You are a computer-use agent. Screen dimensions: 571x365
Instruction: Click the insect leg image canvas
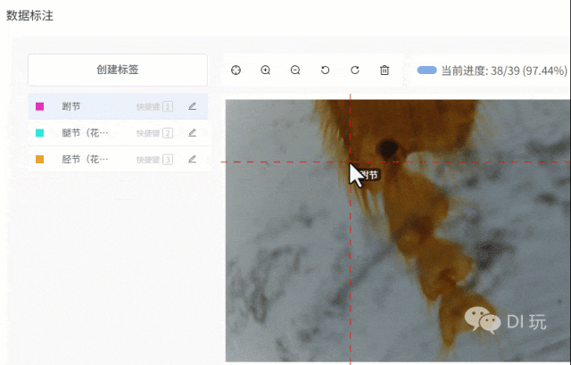coord(398,230)
